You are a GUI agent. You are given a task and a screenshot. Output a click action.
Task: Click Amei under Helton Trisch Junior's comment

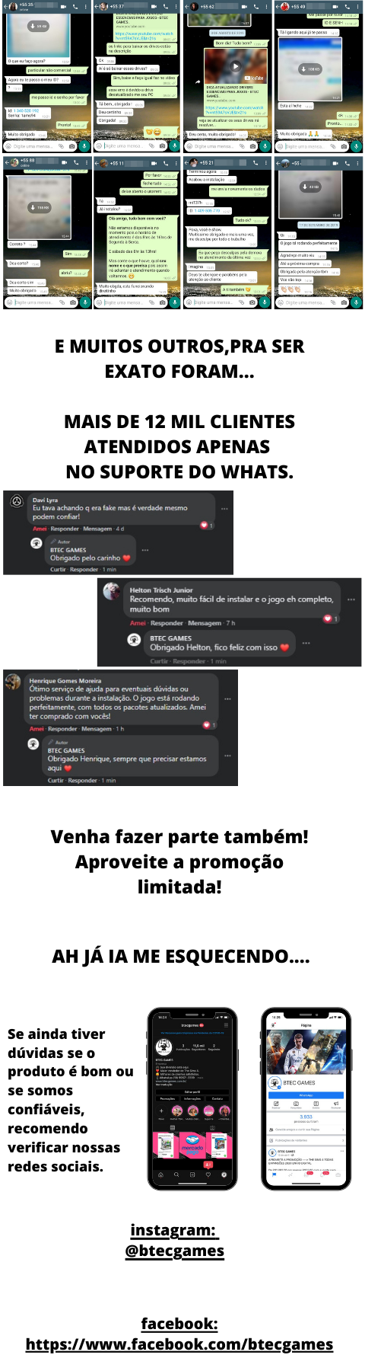click(138, 623)
